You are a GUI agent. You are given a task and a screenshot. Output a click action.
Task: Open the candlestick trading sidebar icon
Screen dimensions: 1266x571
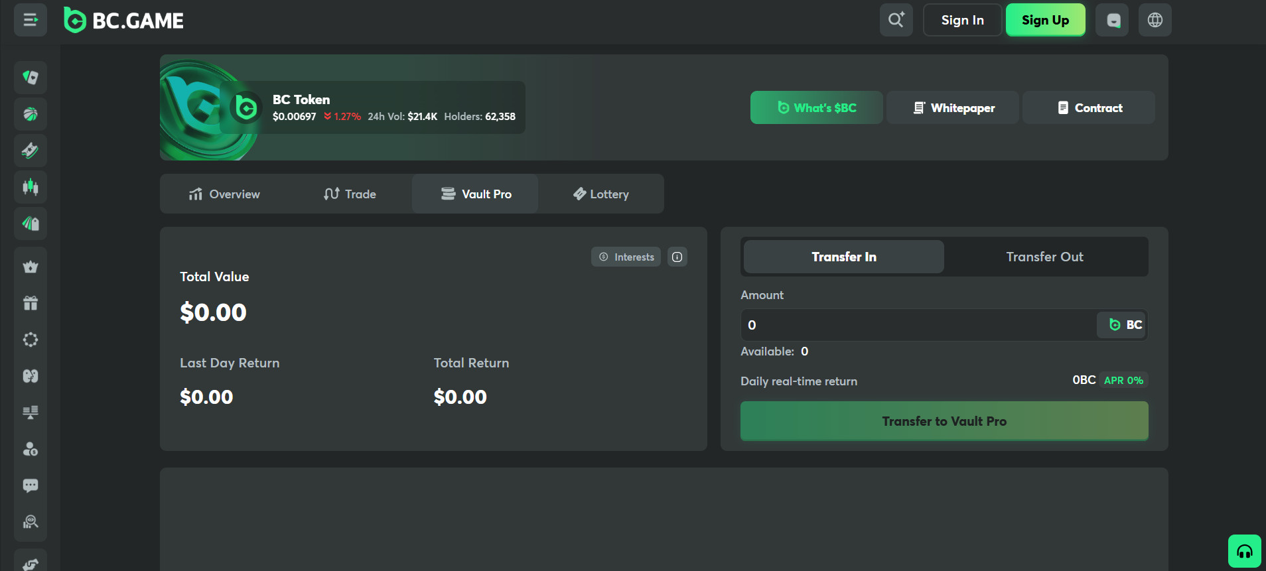point(31,186)
